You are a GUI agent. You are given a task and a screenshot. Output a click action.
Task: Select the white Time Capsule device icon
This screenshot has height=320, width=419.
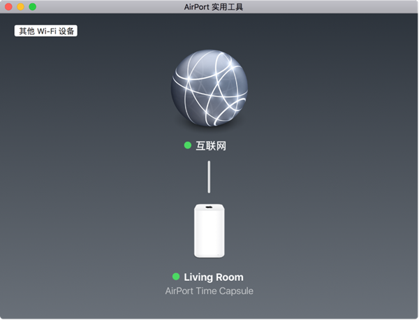pyautogui.click(x=209, y=231)
